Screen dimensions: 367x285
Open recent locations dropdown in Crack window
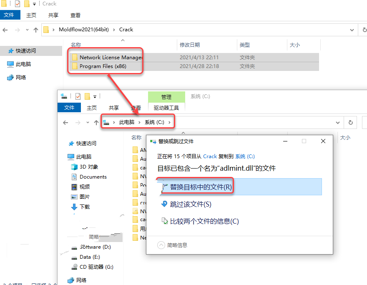(28, 30)
